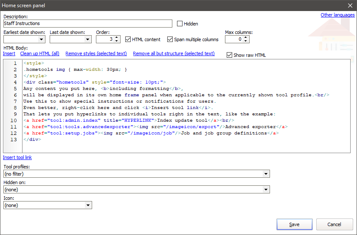The image size is (357, 235).
Task: Expand the Hidden on dropdown
Action: pyautogui.click(x=266, y=190)
